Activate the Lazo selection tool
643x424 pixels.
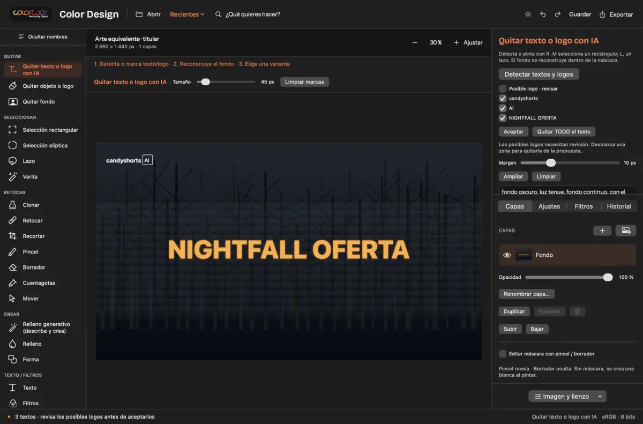coord(43,161)
